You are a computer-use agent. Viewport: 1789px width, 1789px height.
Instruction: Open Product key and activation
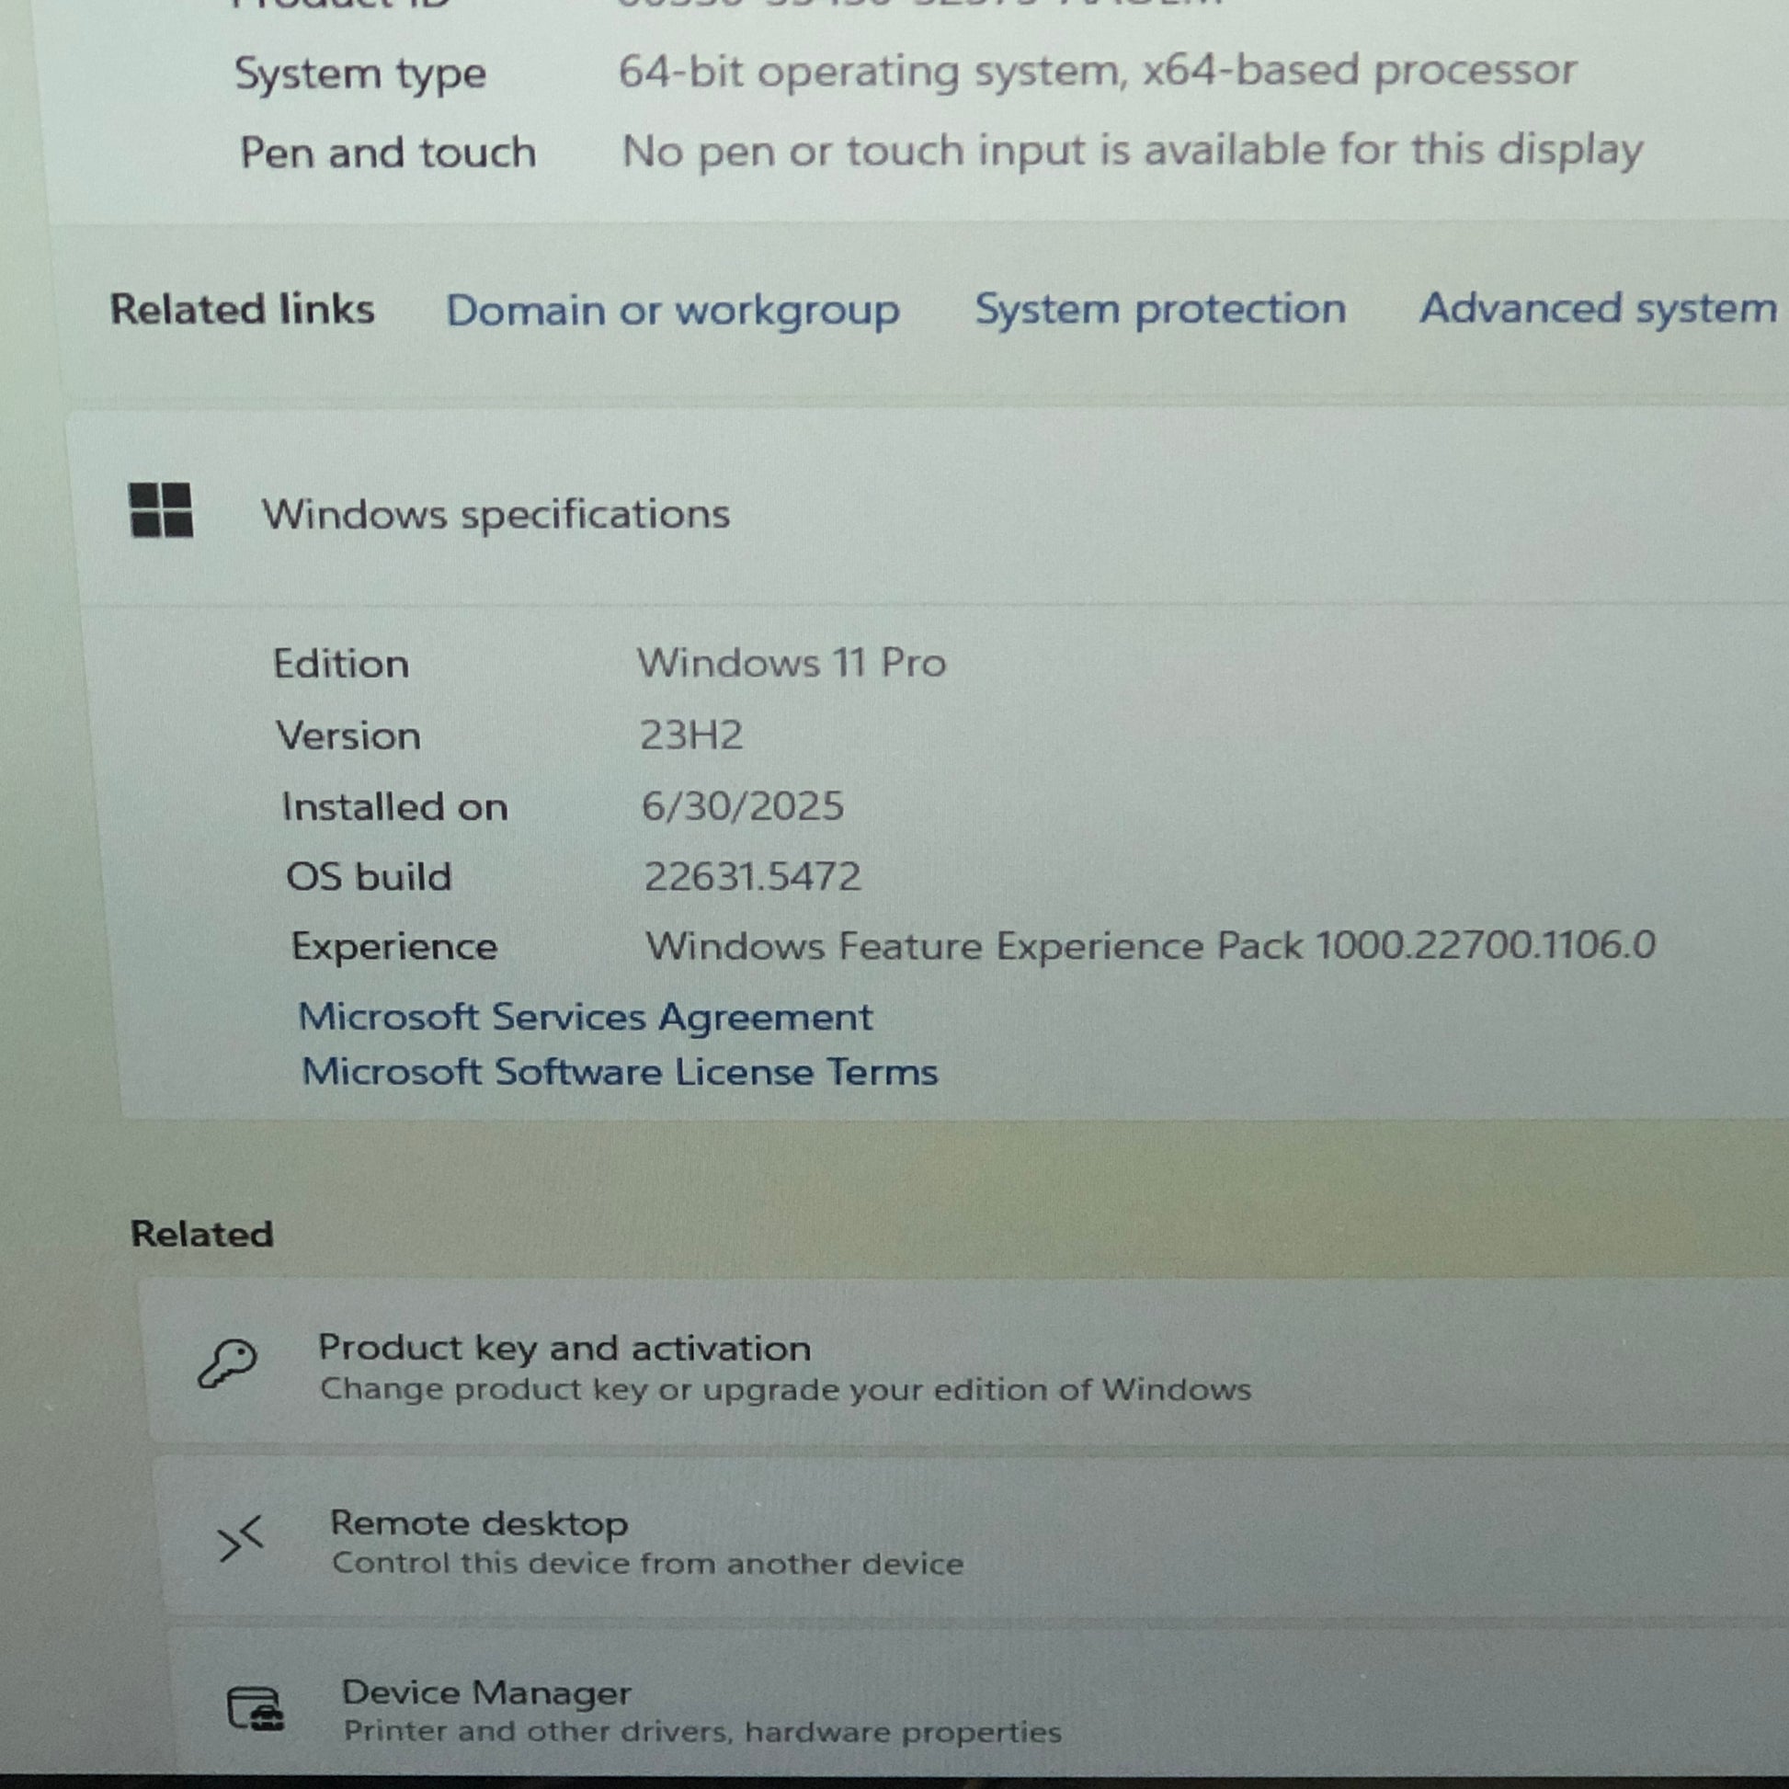pos(564,1349)
